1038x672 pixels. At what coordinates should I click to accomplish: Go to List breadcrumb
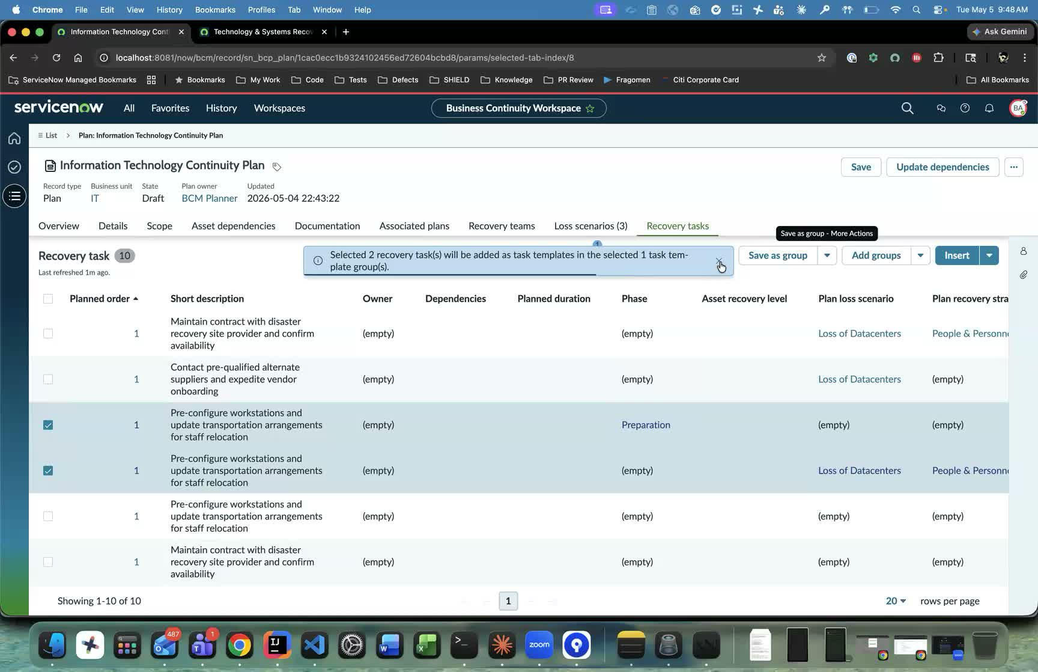[x=47, y=136]
